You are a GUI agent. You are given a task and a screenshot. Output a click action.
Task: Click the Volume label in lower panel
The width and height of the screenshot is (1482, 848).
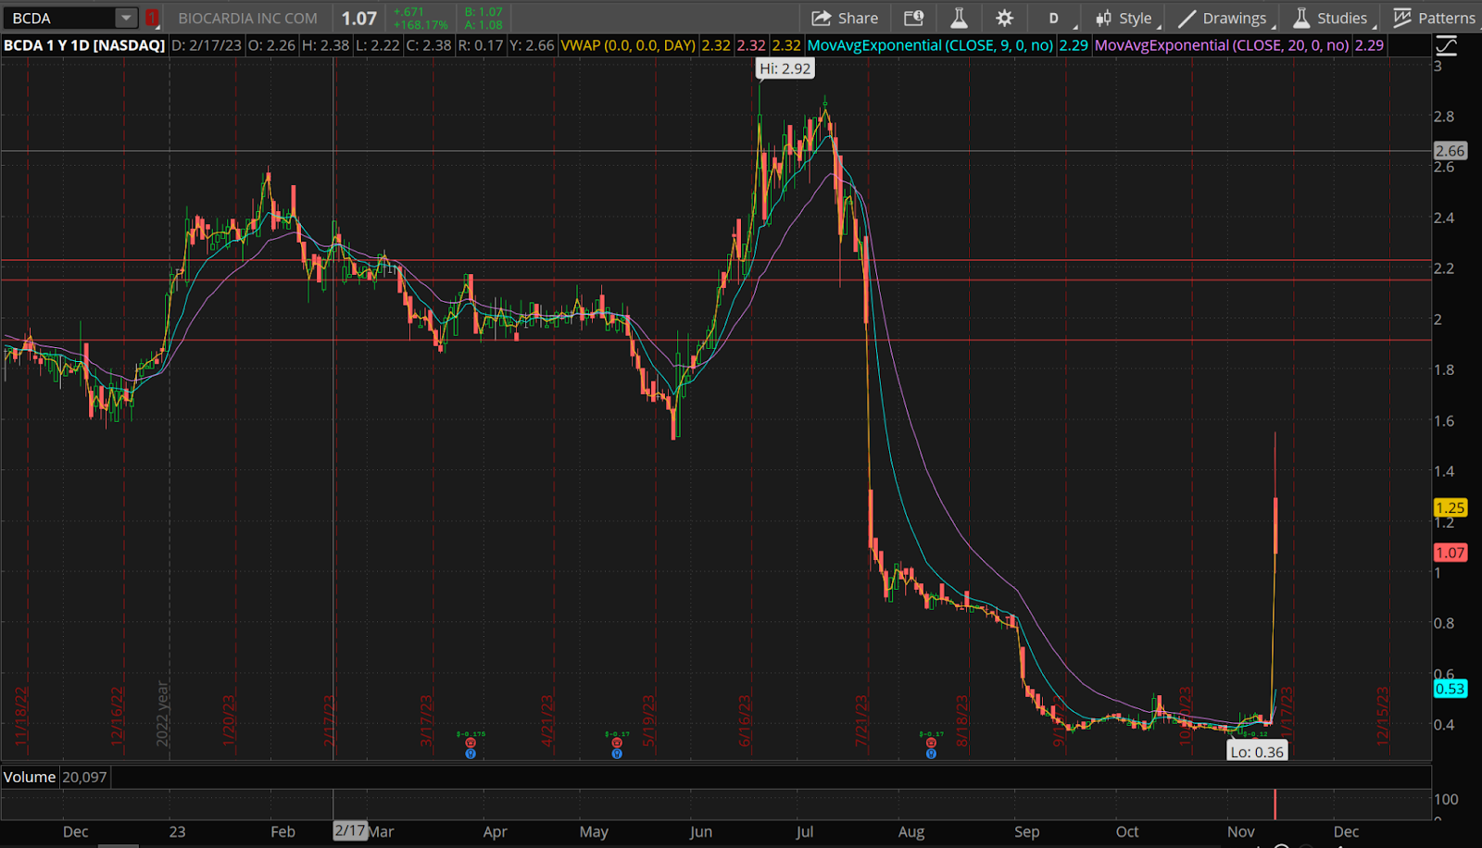tap(30, 777)
